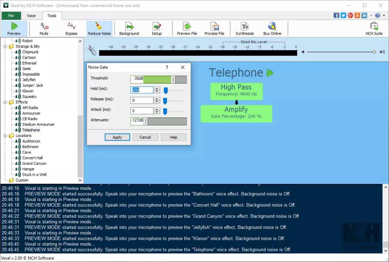Click the voice list scroll-down arrow
The height and width of the screenshot is (262, 389).
coord(80,180)
